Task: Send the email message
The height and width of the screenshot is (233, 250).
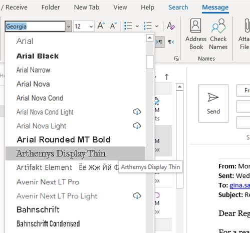Action: [x=213, y=103]
